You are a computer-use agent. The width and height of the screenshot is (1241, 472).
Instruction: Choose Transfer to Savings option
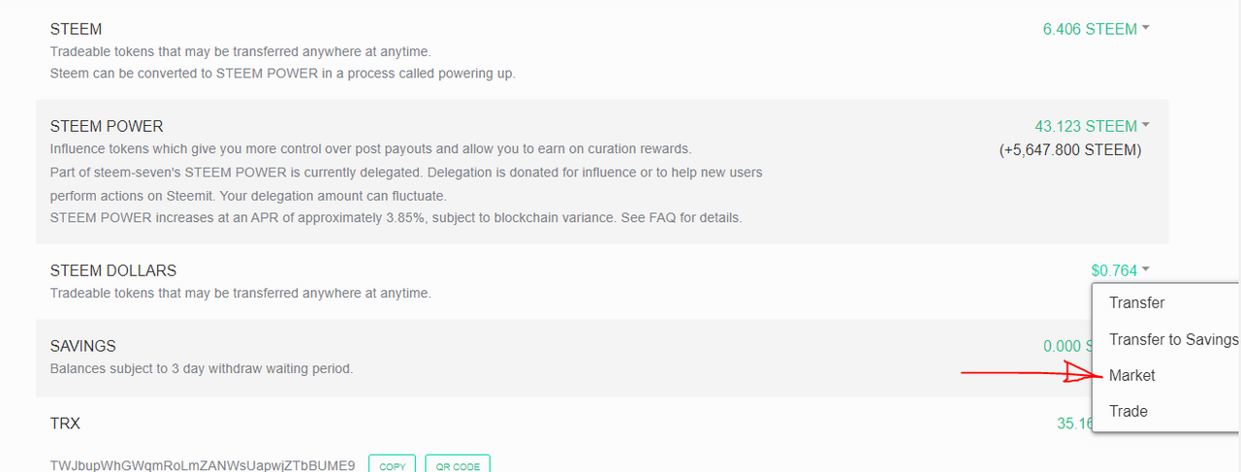click(x=1173, y=339)
